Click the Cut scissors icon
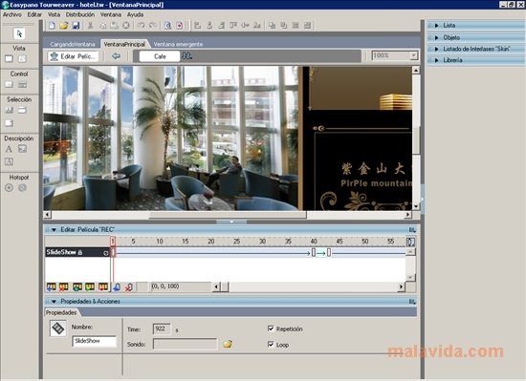The width and height of the screenshot is (526, 381). (90, 26)
